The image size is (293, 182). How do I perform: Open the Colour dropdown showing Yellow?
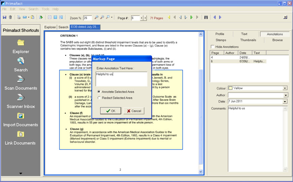285,88
